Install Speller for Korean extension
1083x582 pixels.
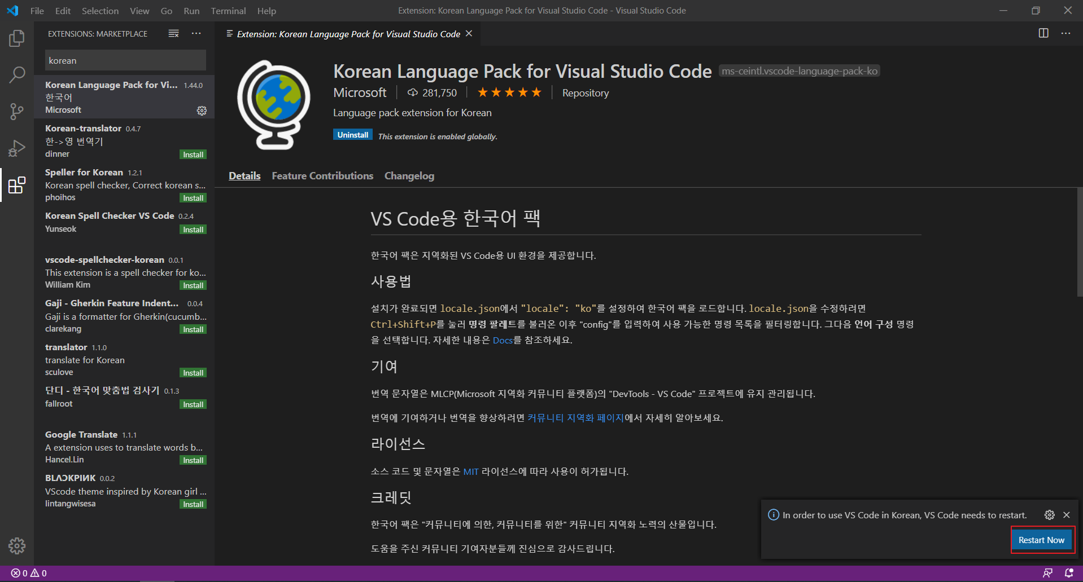coord(193,198)
